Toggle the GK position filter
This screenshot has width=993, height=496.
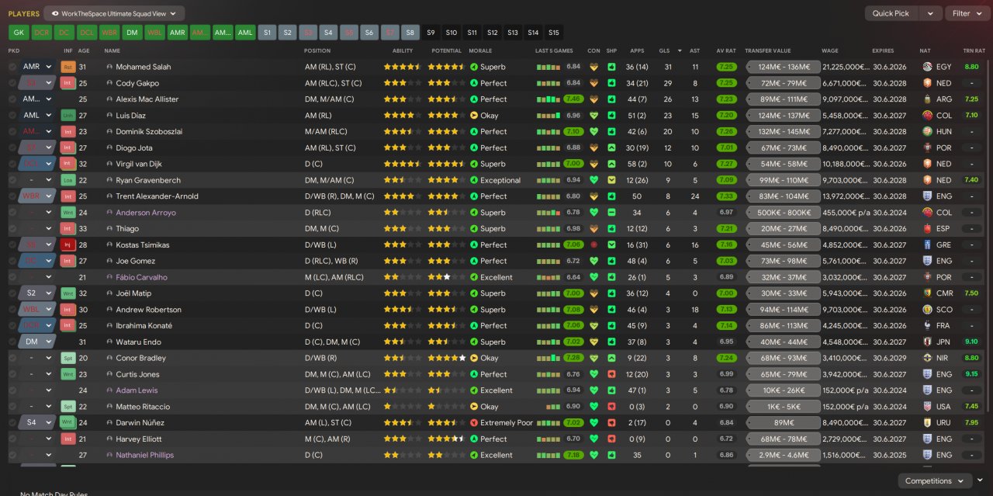click(x=19, y=33)
